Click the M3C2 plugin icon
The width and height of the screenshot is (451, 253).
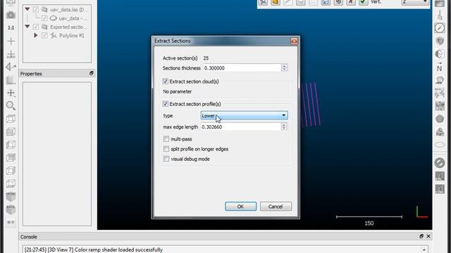point(440,93)
